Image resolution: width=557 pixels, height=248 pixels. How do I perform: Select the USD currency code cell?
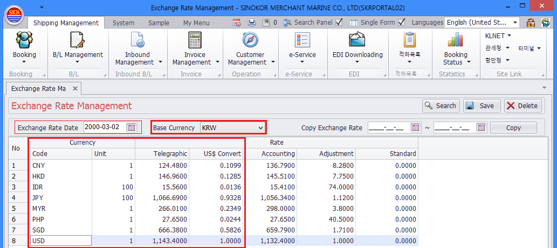(x=61, y=241)
